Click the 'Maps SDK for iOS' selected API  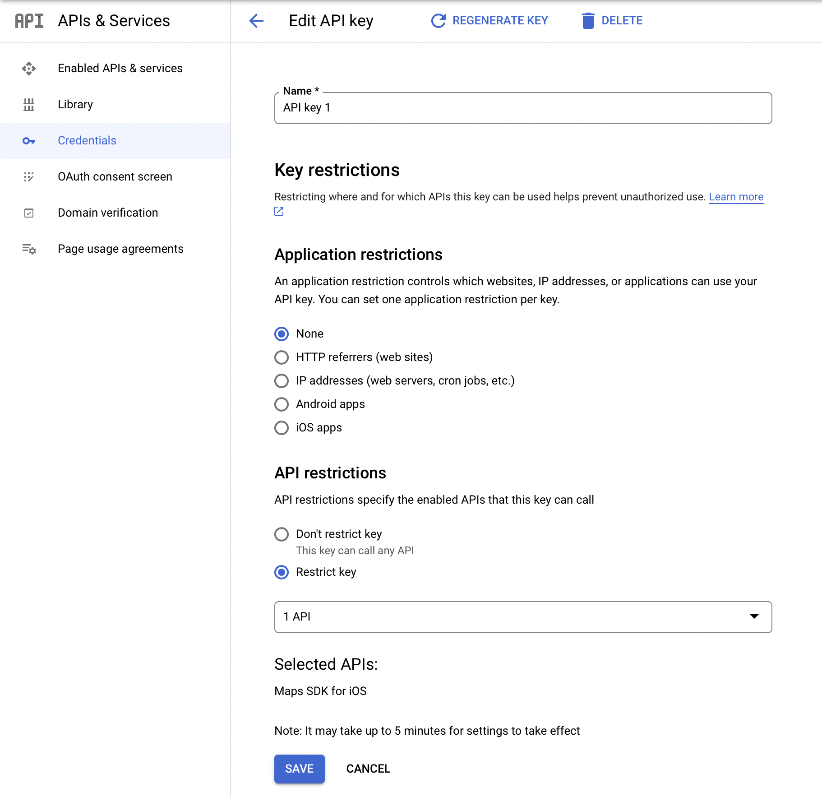[x=320, y=691]
